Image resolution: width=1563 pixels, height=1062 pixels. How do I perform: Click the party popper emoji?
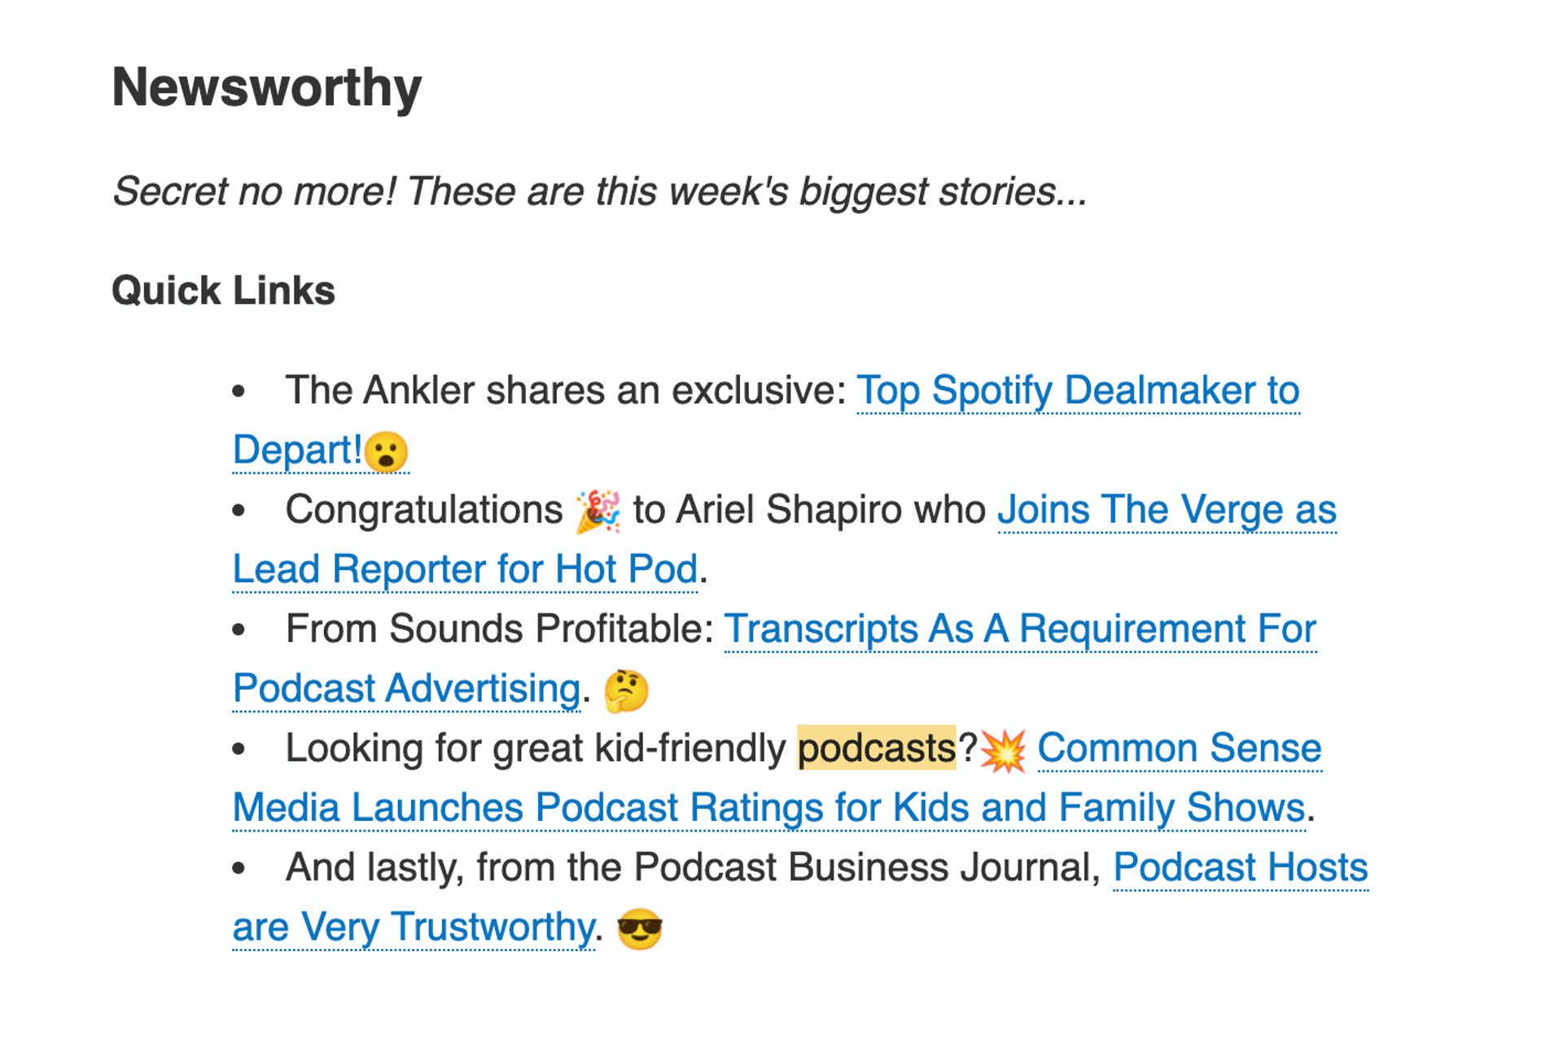click(x=598, y=511)
